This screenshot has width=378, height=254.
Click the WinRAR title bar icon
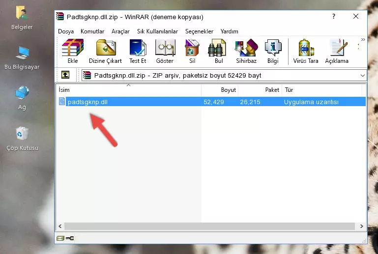coord(60,17)
